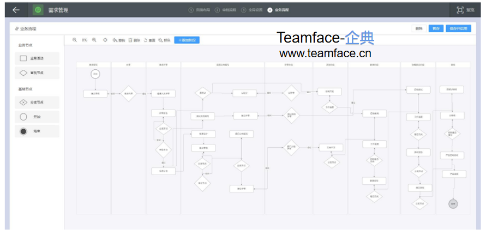This screenshot has width=486, height=235.
Task: Select the UI设计 node on the canvas
Action: (244, 93)
